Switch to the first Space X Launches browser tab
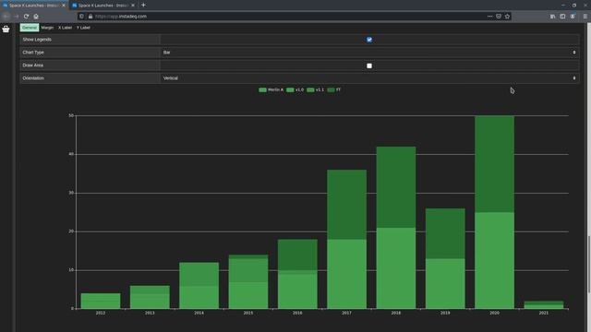The width and height of the screenshot is (591, 332). [x=33, y=6]
